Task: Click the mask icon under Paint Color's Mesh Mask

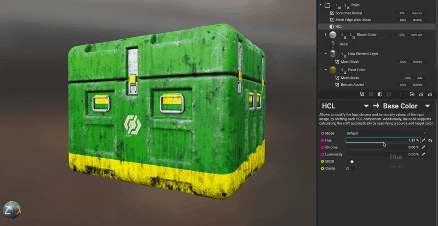Action: 337,78
